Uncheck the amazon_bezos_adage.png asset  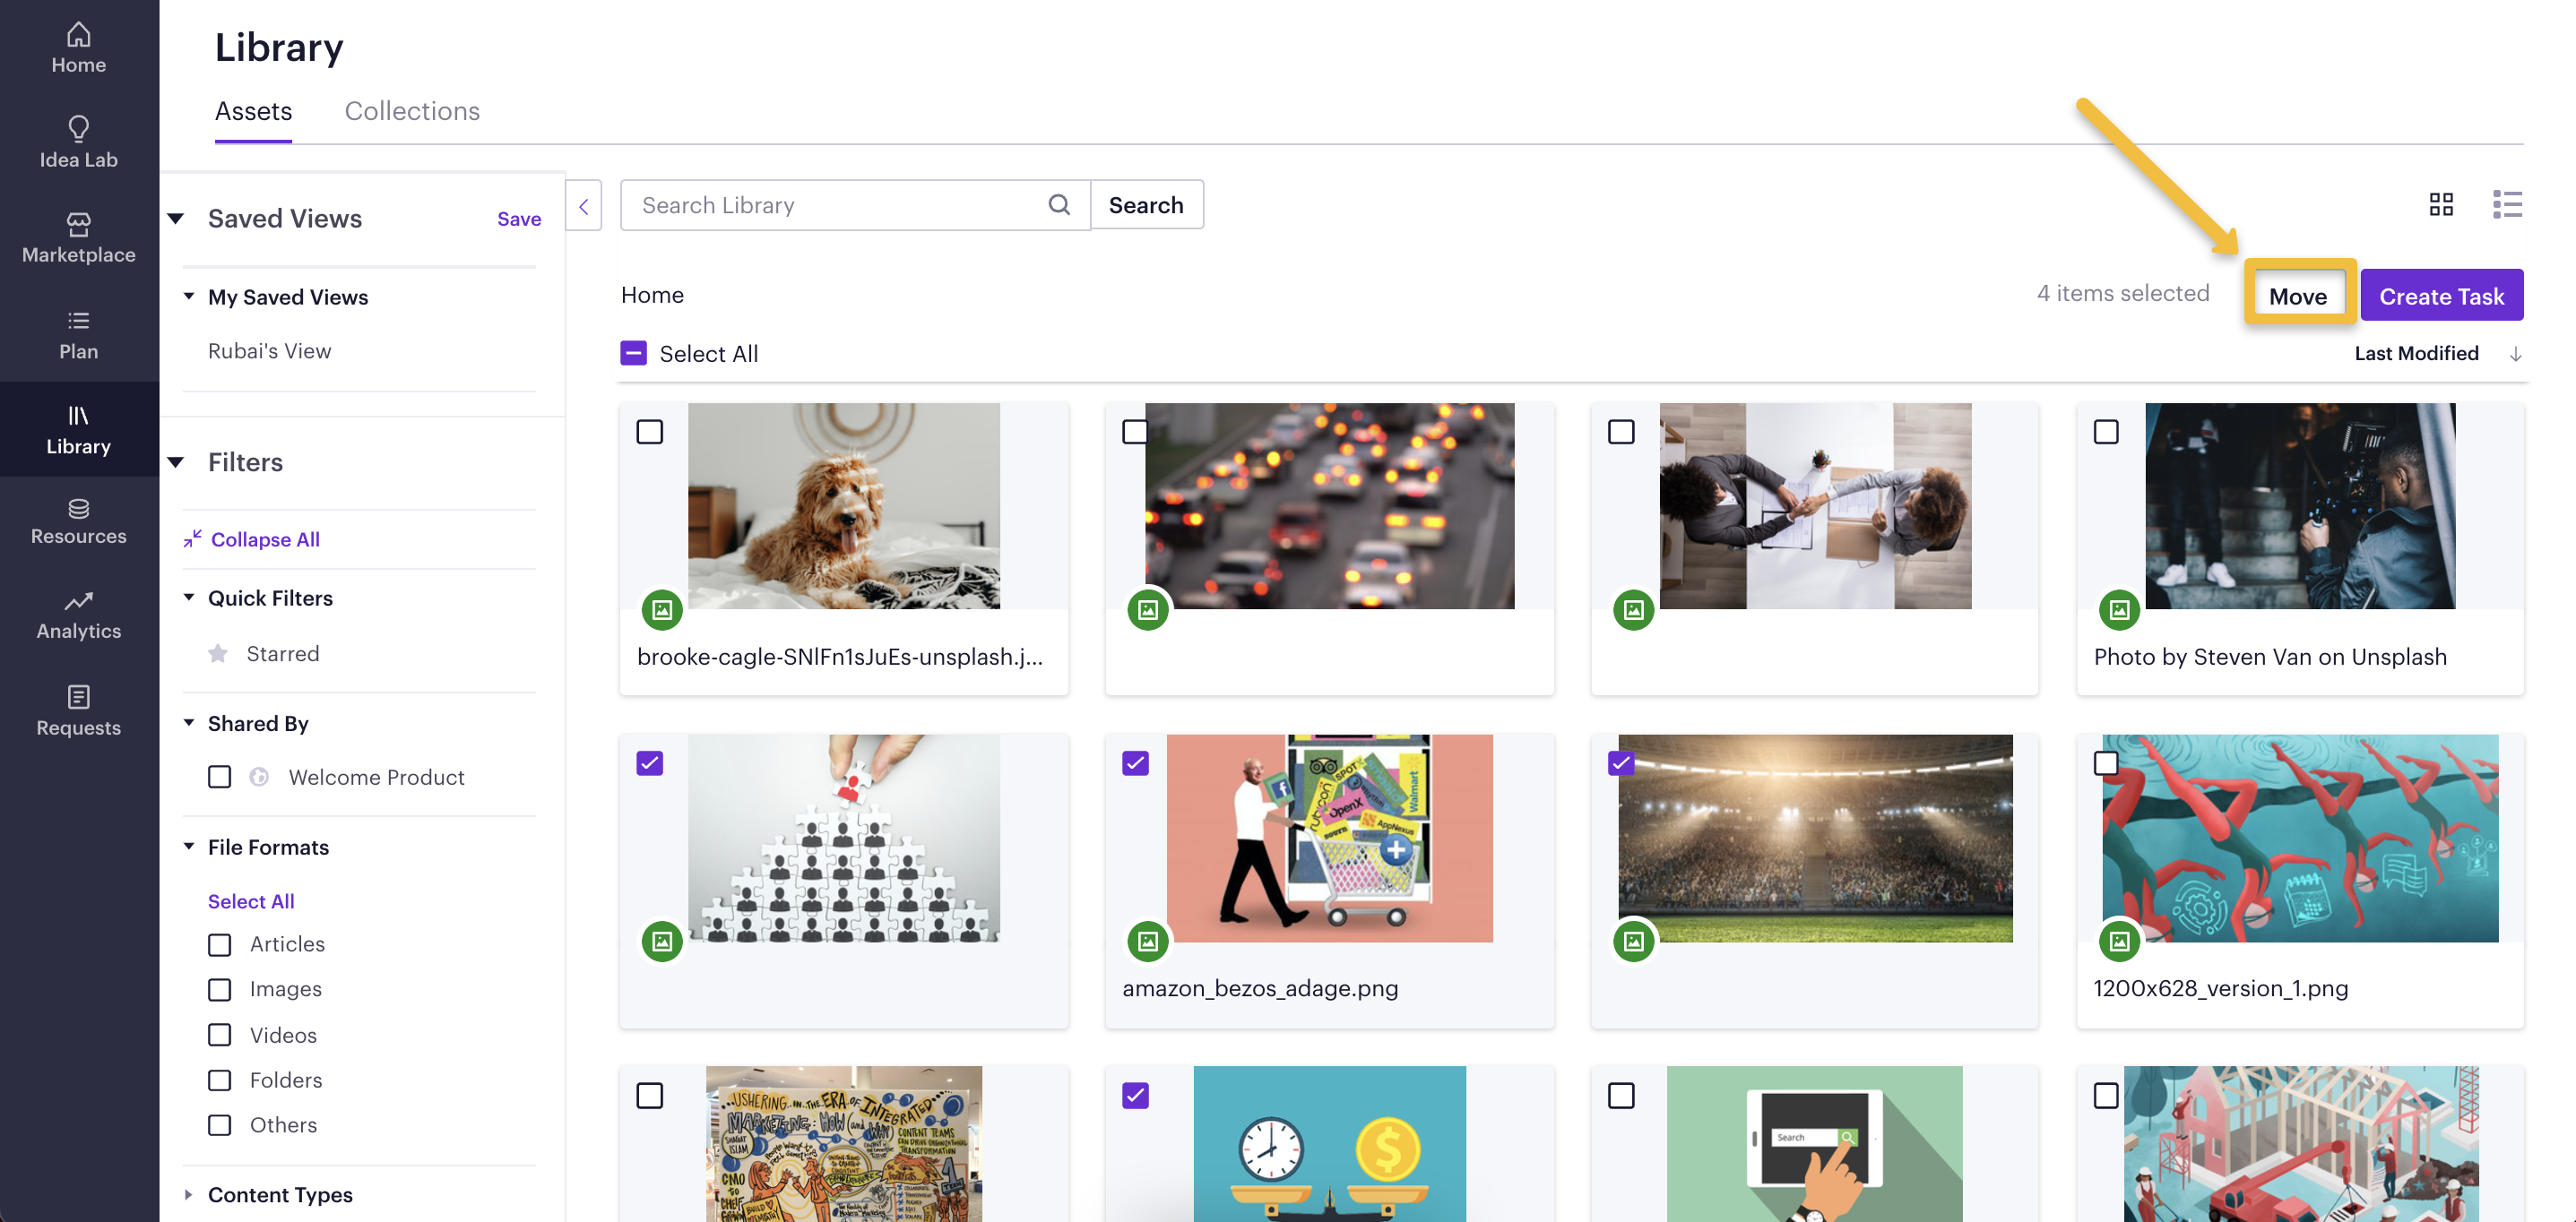tap(1135, 763)
